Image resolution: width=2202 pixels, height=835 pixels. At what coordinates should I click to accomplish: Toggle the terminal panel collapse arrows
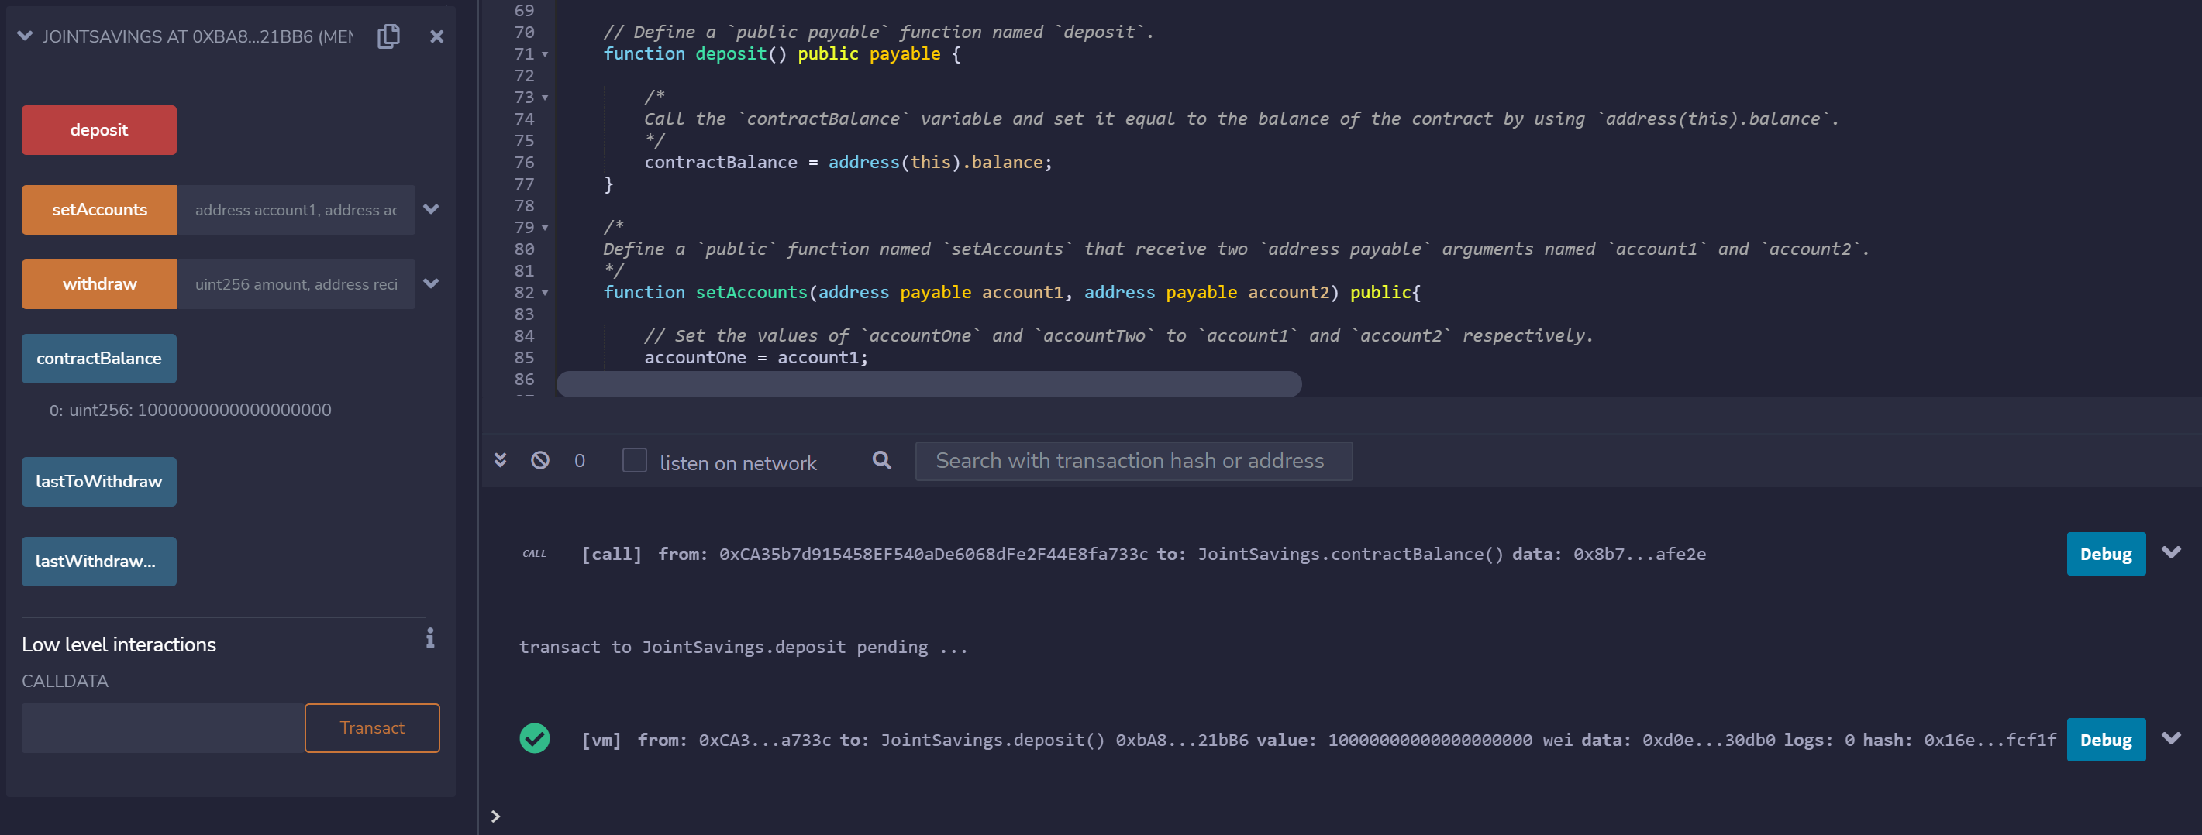(501, 460)
